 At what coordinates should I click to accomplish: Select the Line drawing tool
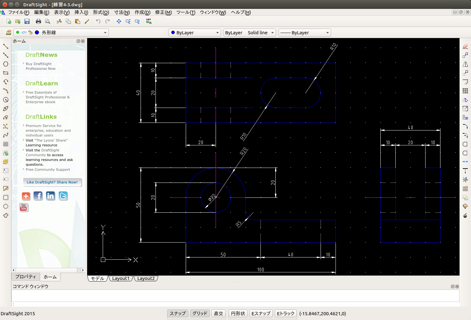(6, 46)
